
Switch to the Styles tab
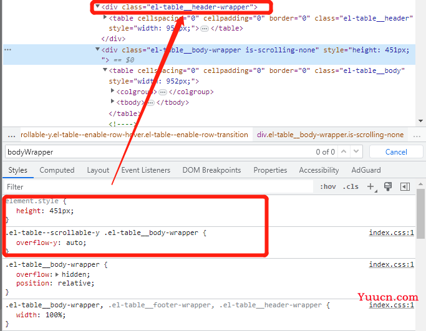17,170
